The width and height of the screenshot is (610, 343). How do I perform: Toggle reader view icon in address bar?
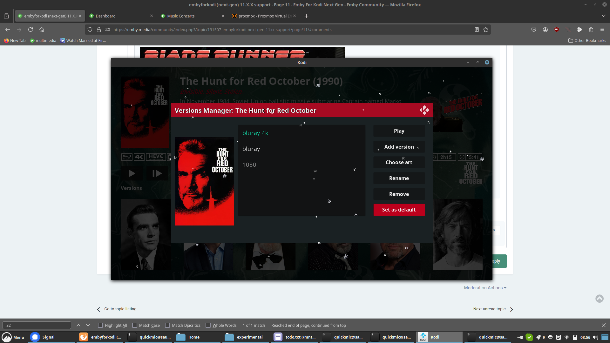(x=477, y=30)
